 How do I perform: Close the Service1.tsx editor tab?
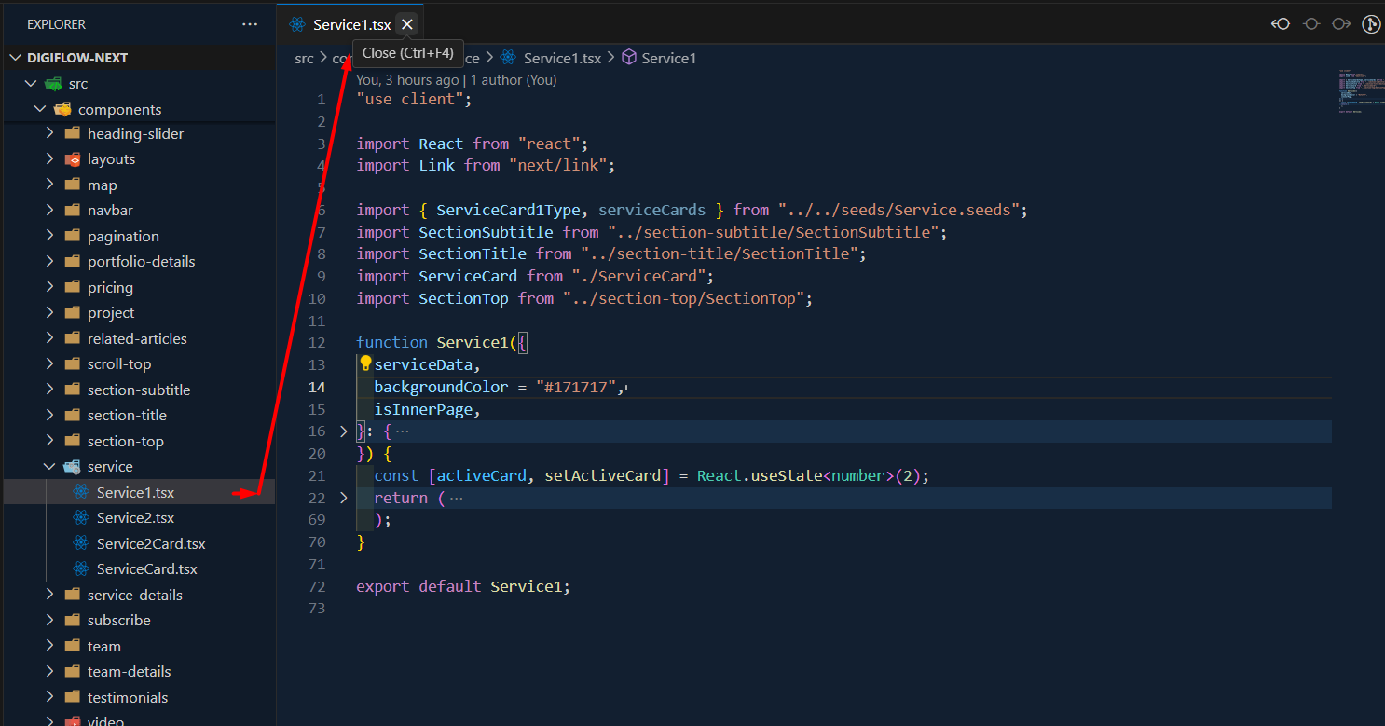pyautogui.click(x=406, y=25)
